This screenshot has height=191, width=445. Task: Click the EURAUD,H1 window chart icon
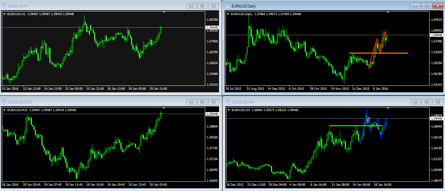tap(4, 6)
